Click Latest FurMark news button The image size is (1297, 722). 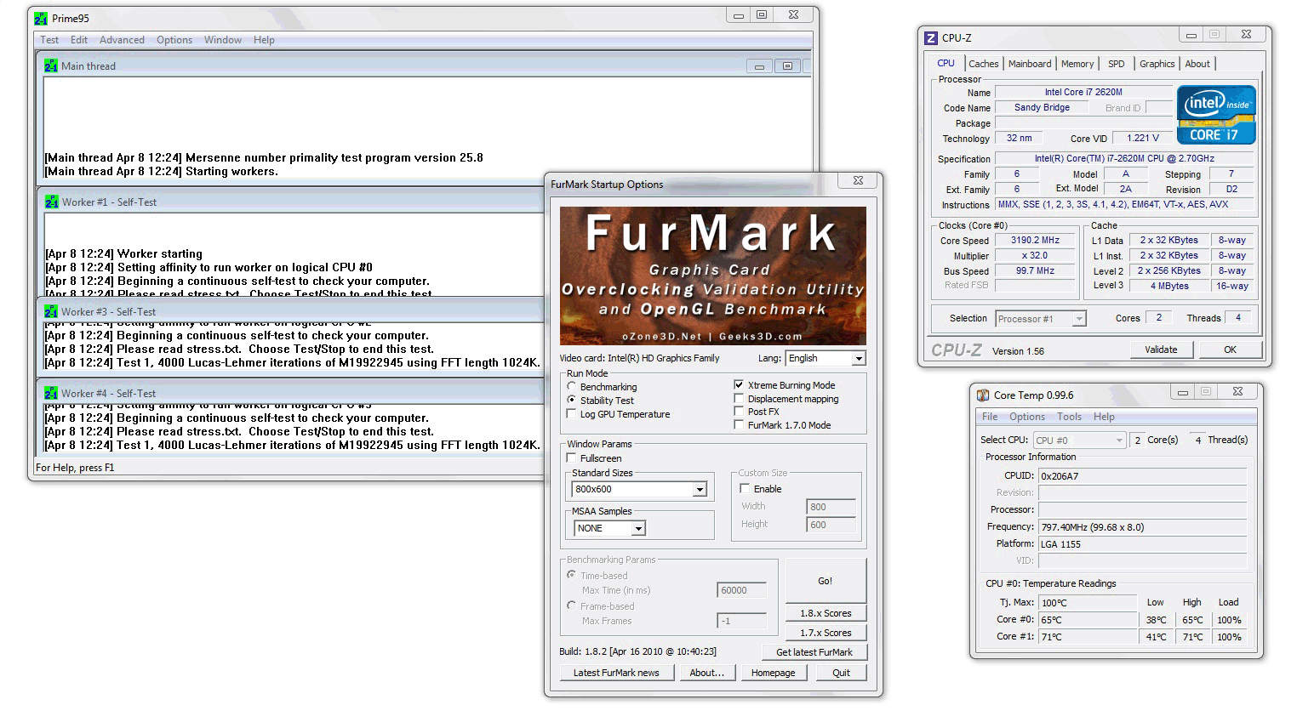click(x=616, y=673)
